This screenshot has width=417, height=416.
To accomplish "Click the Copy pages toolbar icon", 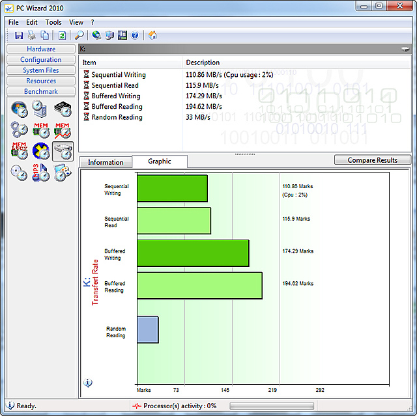I will click(x=44, y=35).
